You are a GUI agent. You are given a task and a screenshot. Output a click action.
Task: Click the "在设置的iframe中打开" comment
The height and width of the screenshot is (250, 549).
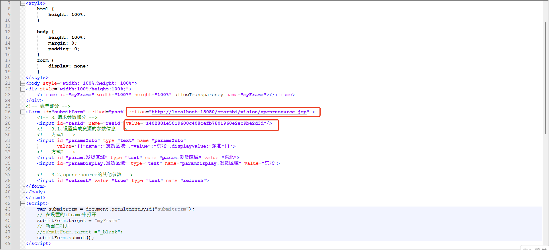click(66, 215)
